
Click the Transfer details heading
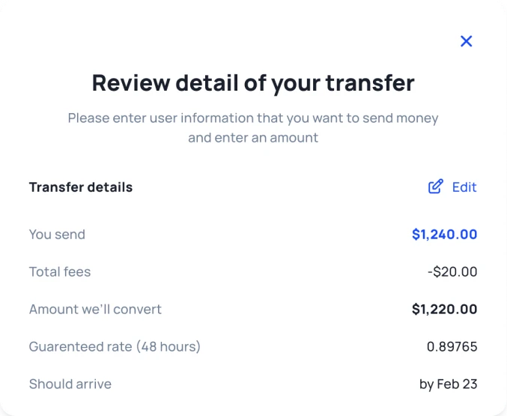point(81,187)
